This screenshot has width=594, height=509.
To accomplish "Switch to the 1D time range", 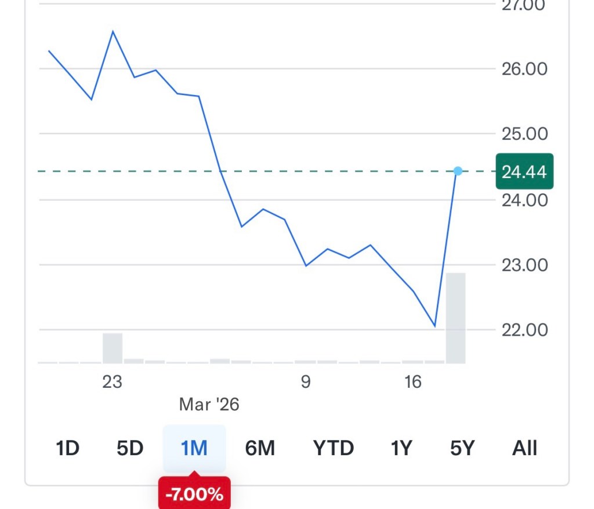I will click(67, 448).
